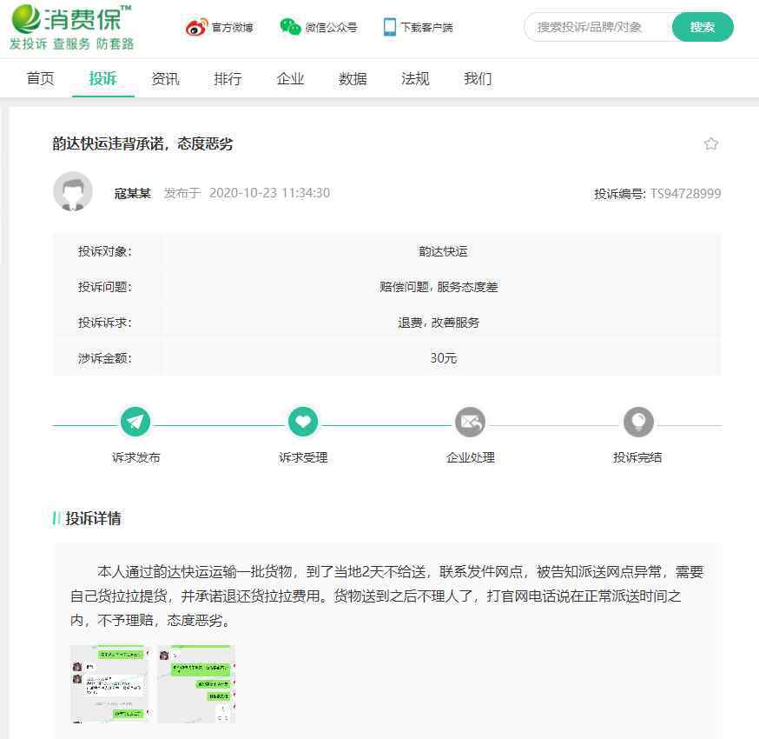Click the 消费保 logo
Screen dimensions: 759x739
(71, 18)
